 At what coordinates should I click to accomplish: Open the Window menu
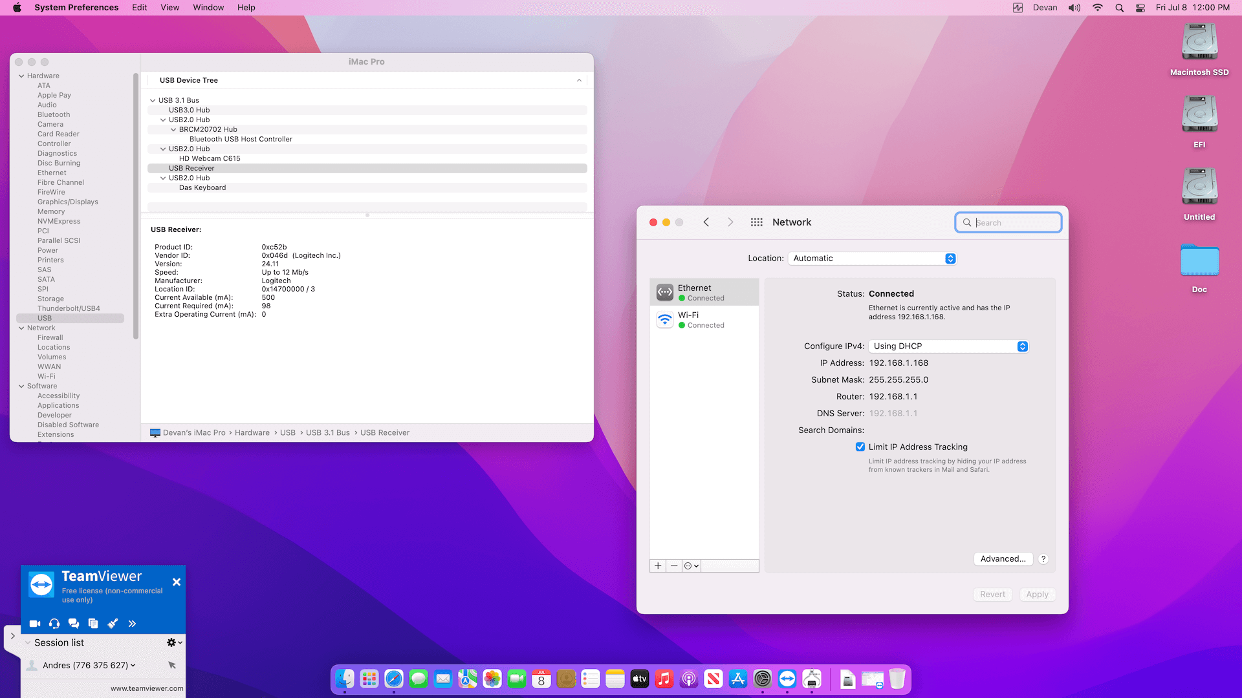(x=208, y=8)
